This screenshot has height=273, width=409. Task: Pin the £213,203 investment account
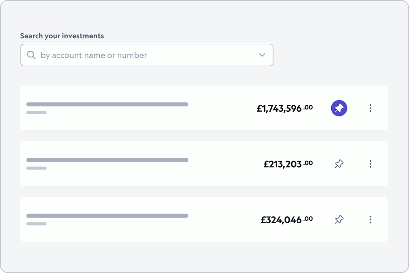click(x=339, y=164)
